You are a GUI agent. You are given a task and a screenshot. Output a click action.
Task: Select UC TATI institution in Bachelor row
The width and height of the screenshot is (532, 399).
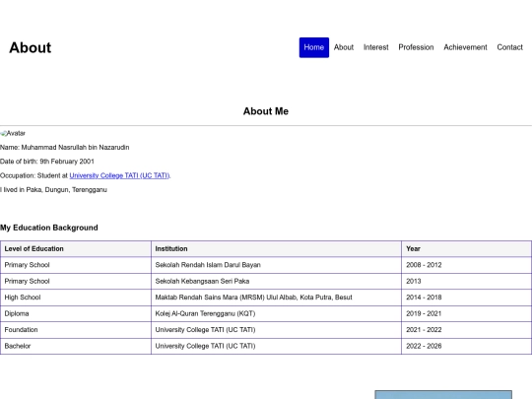click(276, 346)
